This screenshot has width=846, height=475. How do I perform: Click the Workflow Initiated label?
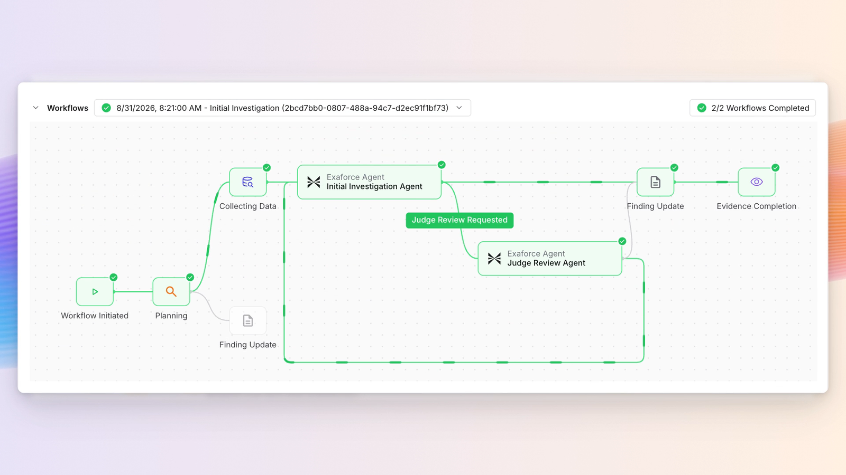tap(95, 316)
